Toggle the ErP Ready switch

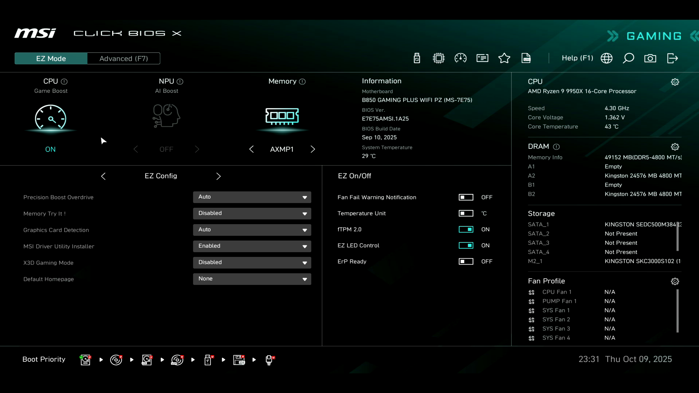[466, 261]
